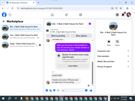Viewport: 135px width, 101px height.
Task: Show hidden system tray icons chevron
Action: pyautogui.click(x=112, y=98)
